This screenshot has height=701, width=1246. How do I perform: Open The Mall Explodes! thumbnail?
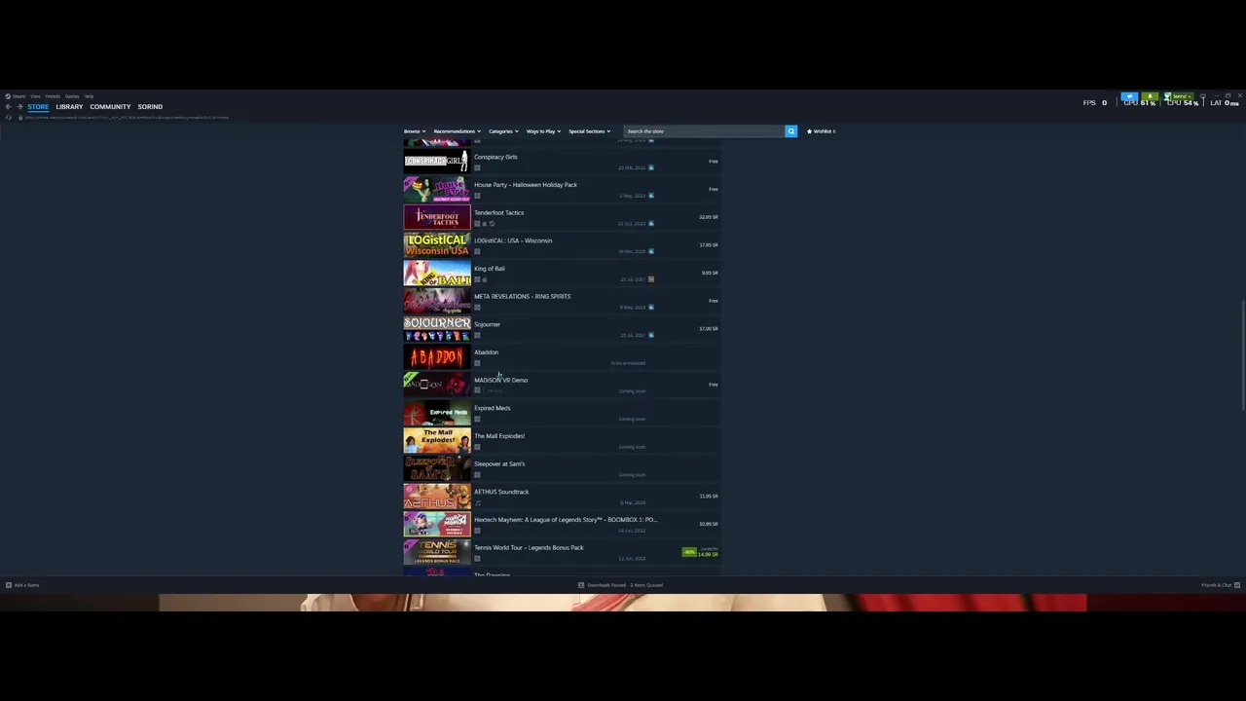click(x=437, y=440)
